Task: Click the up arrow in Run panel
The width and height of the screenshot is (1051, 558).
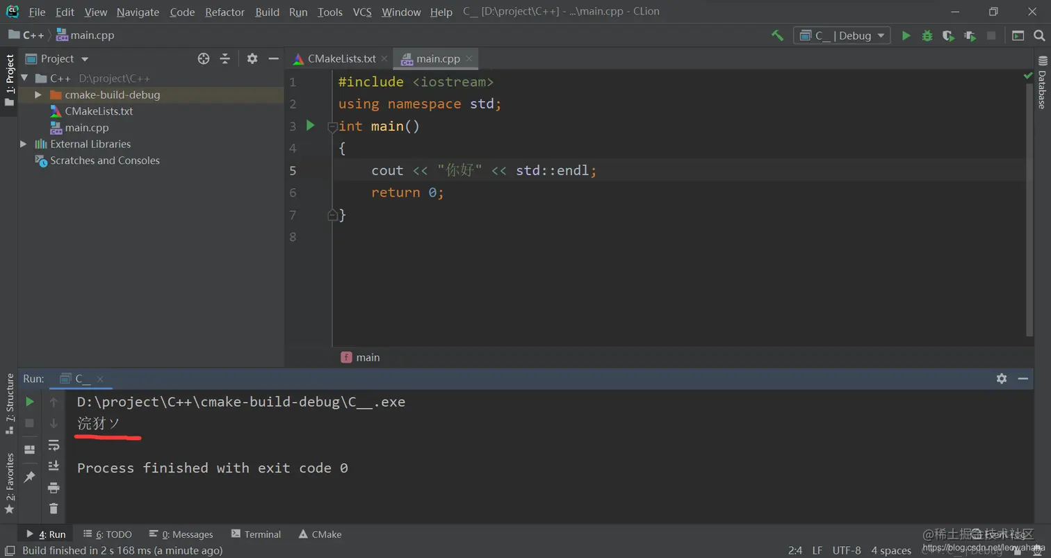Action: [54, 402]
